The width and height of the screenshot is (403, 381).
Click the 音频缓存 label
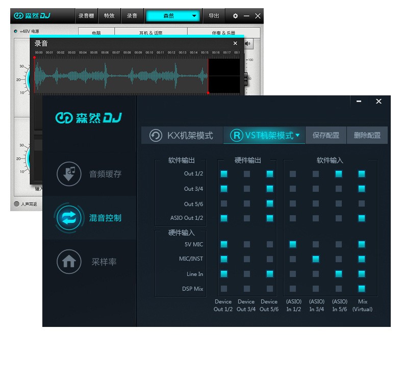click(105, 174)
